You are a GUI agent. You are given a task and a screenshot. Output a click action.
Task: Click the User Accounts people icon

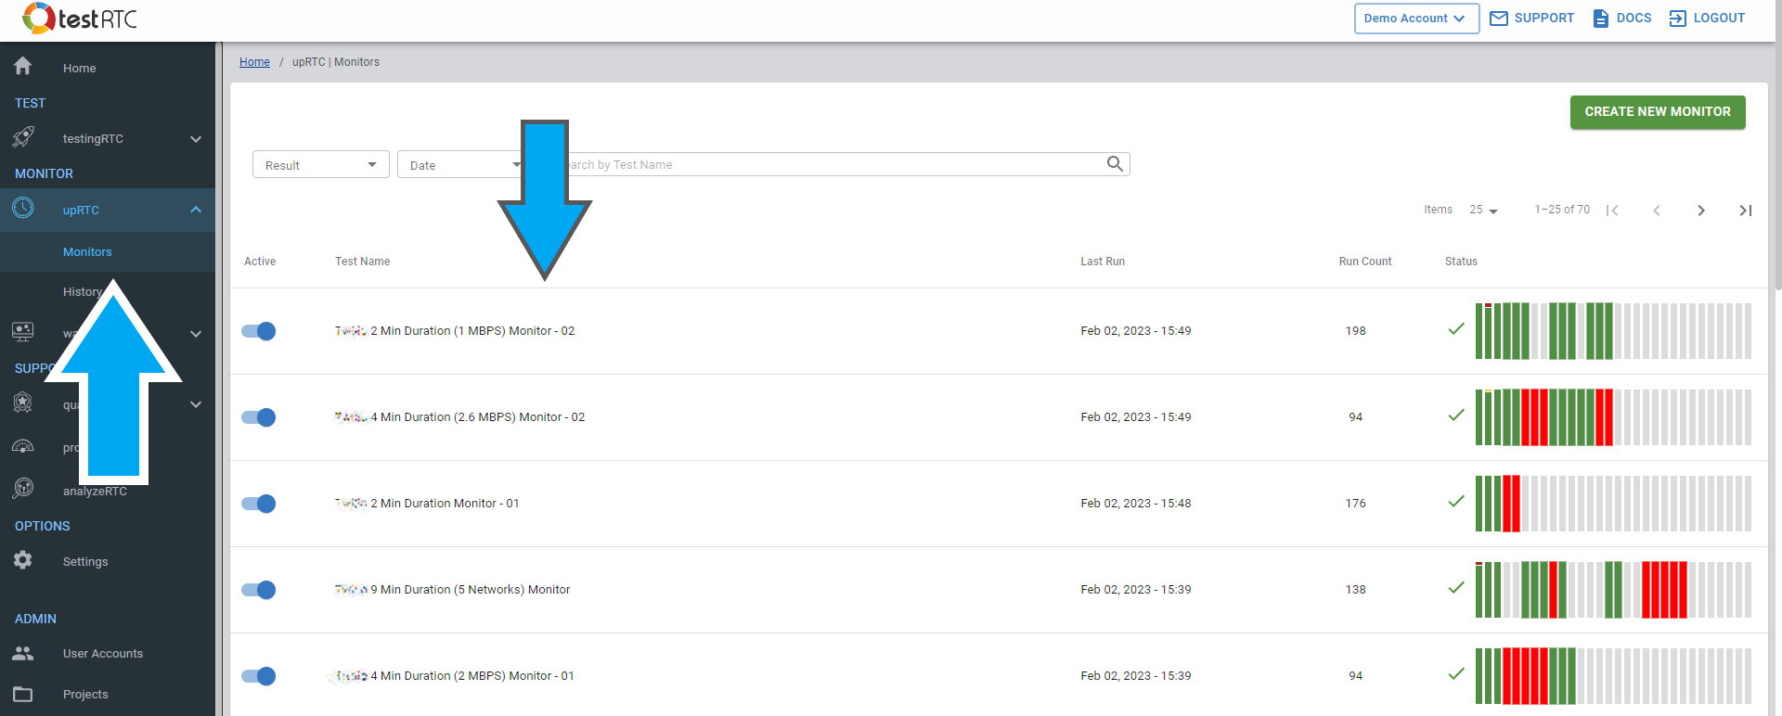coord(23,653)
